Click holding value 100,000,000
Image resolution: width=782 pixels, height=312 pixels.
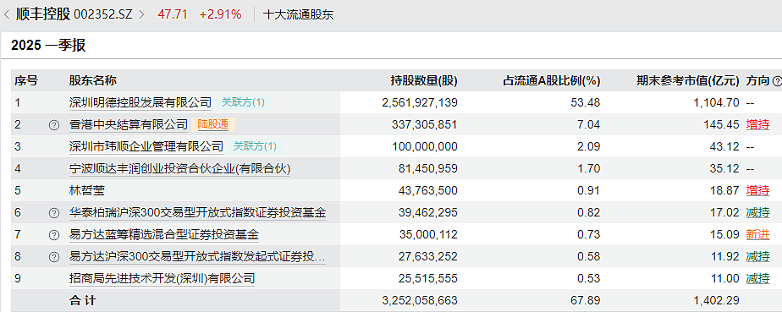[x=425, y=146]
